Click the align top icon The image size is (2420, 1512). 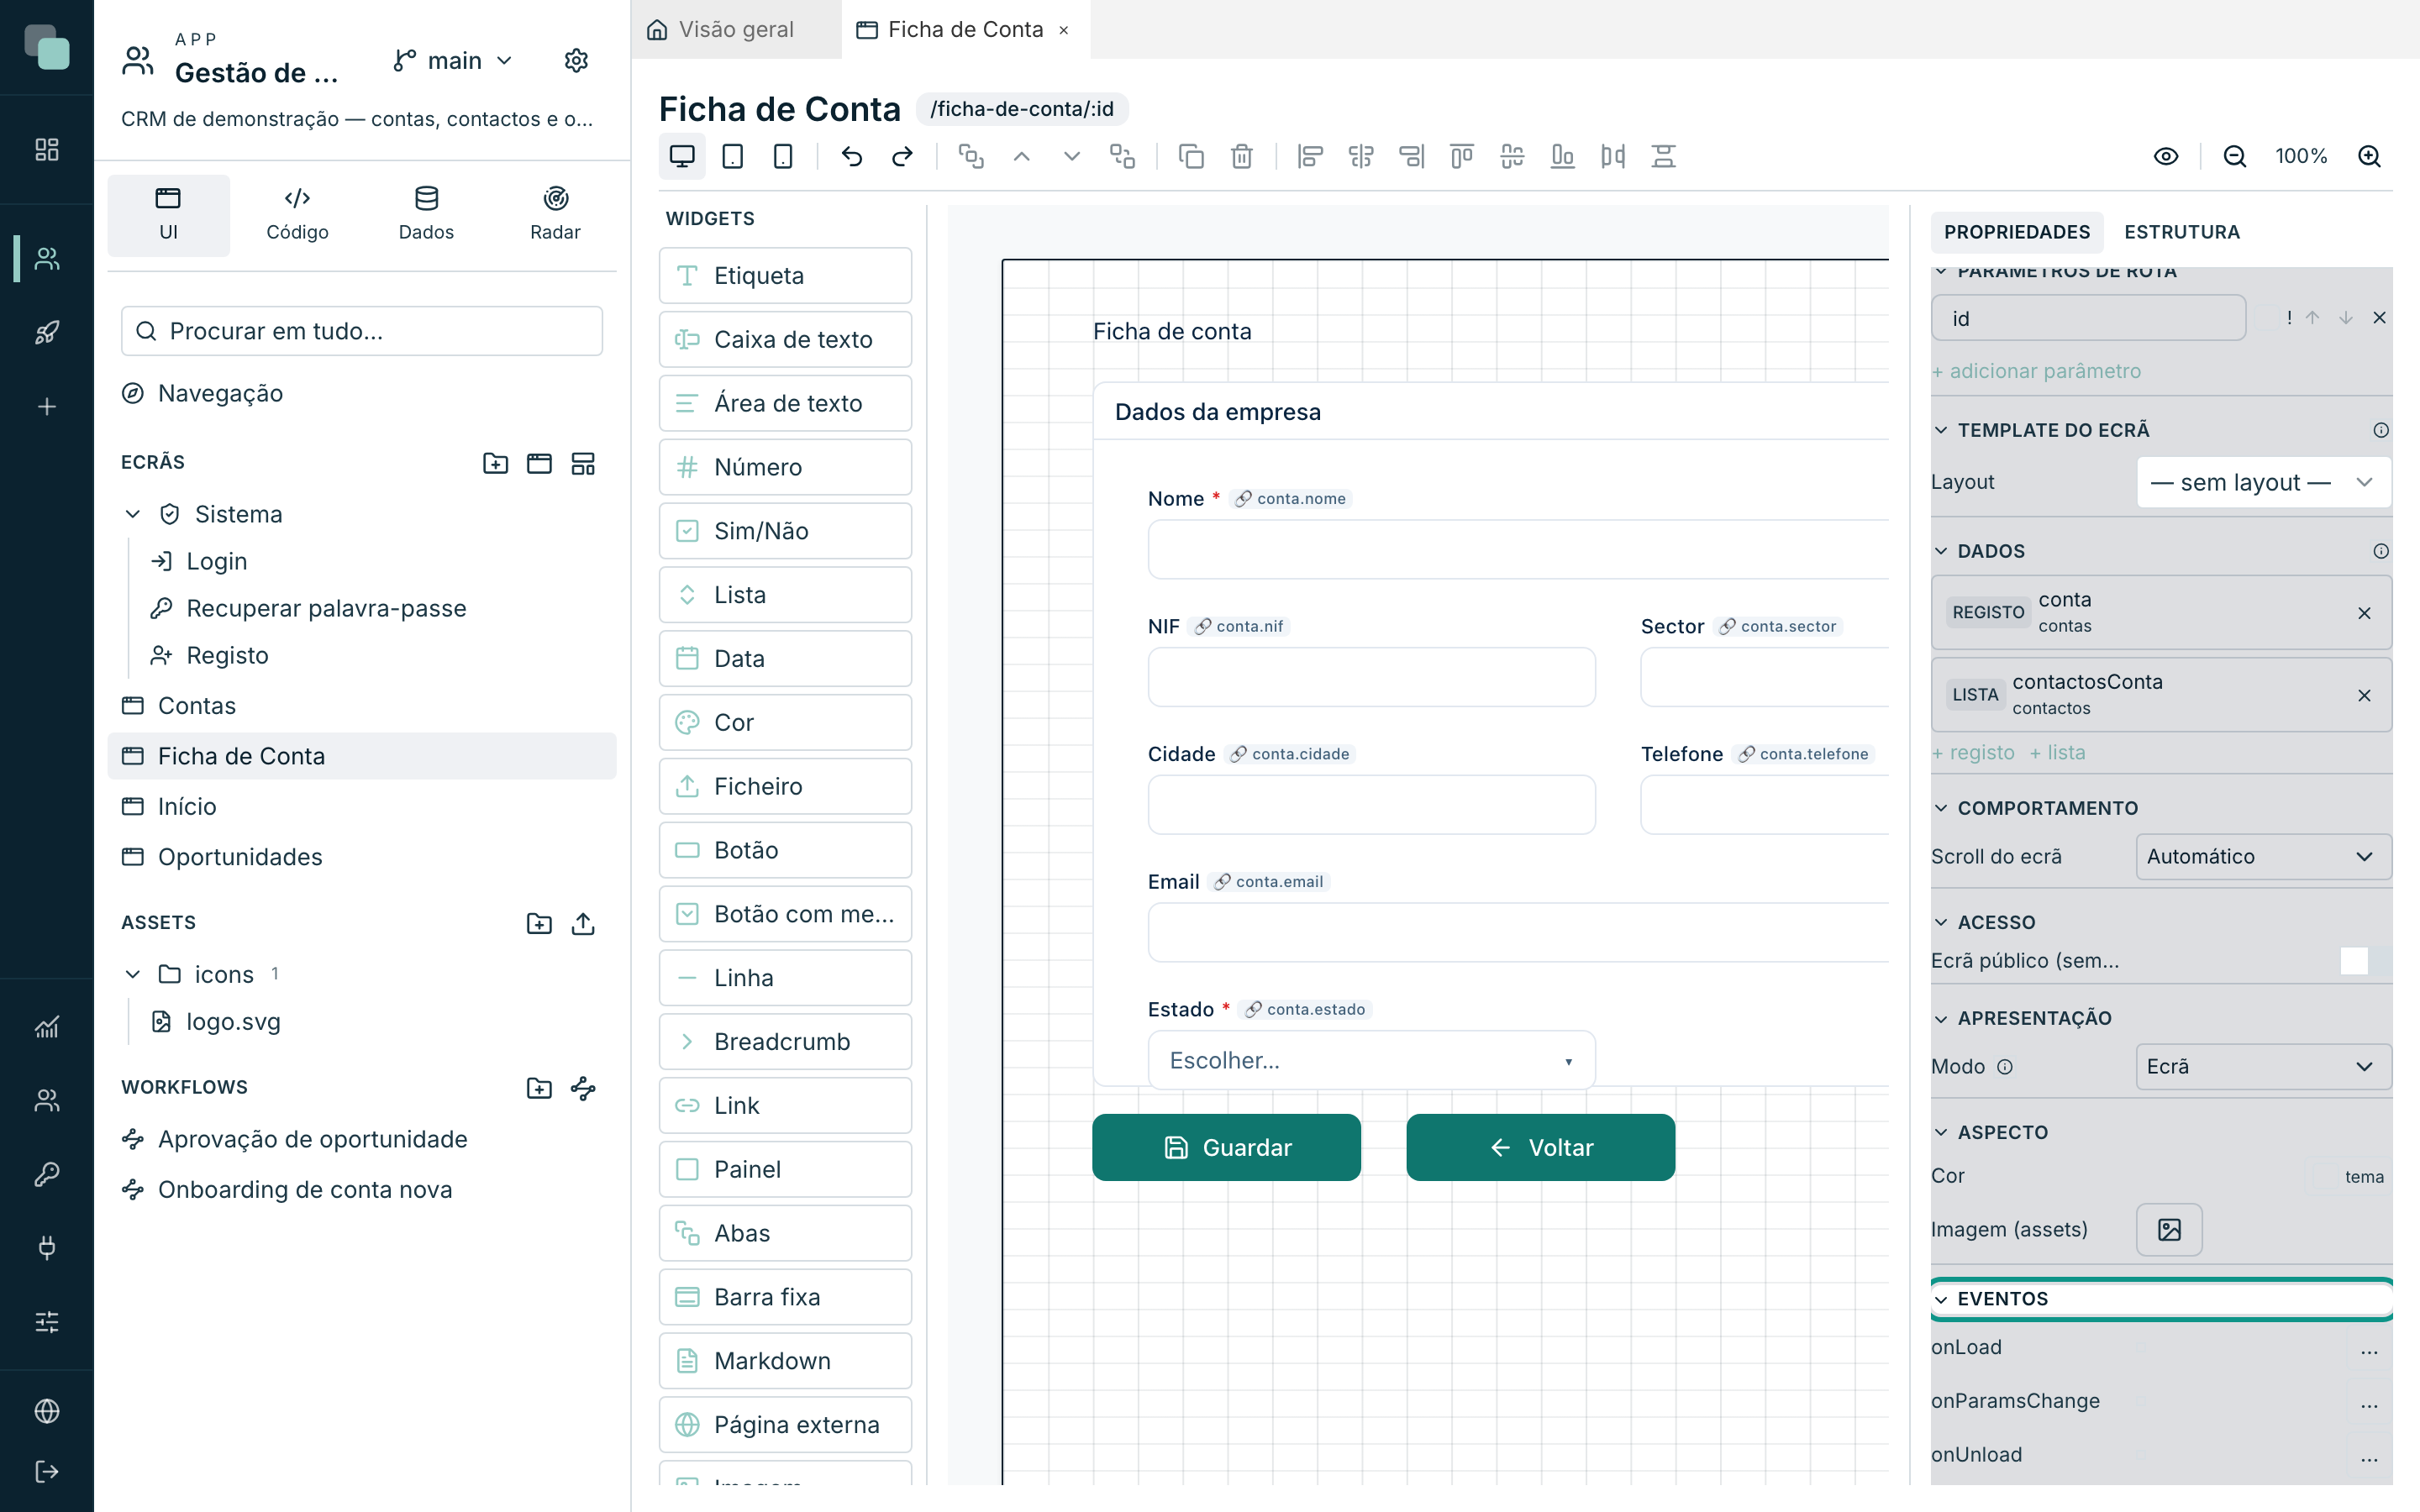click(1462, 156)
